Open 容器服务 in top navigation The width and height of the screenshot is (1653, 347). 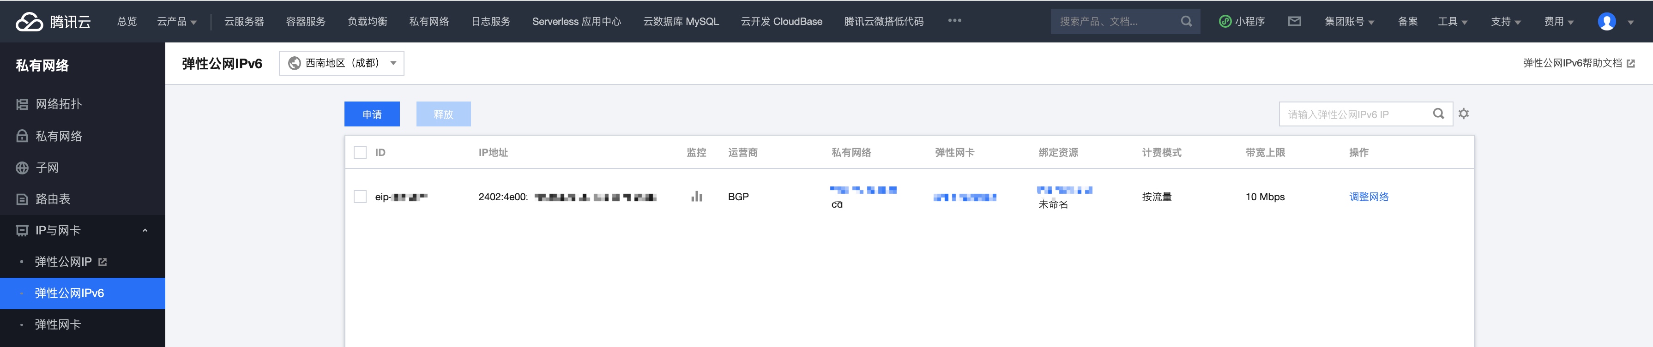pyautogui.click(x=306, y=21)
